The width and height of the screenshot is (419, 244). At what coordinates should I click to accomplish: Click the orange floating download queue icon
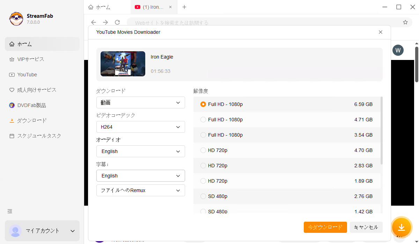[401, 227]
